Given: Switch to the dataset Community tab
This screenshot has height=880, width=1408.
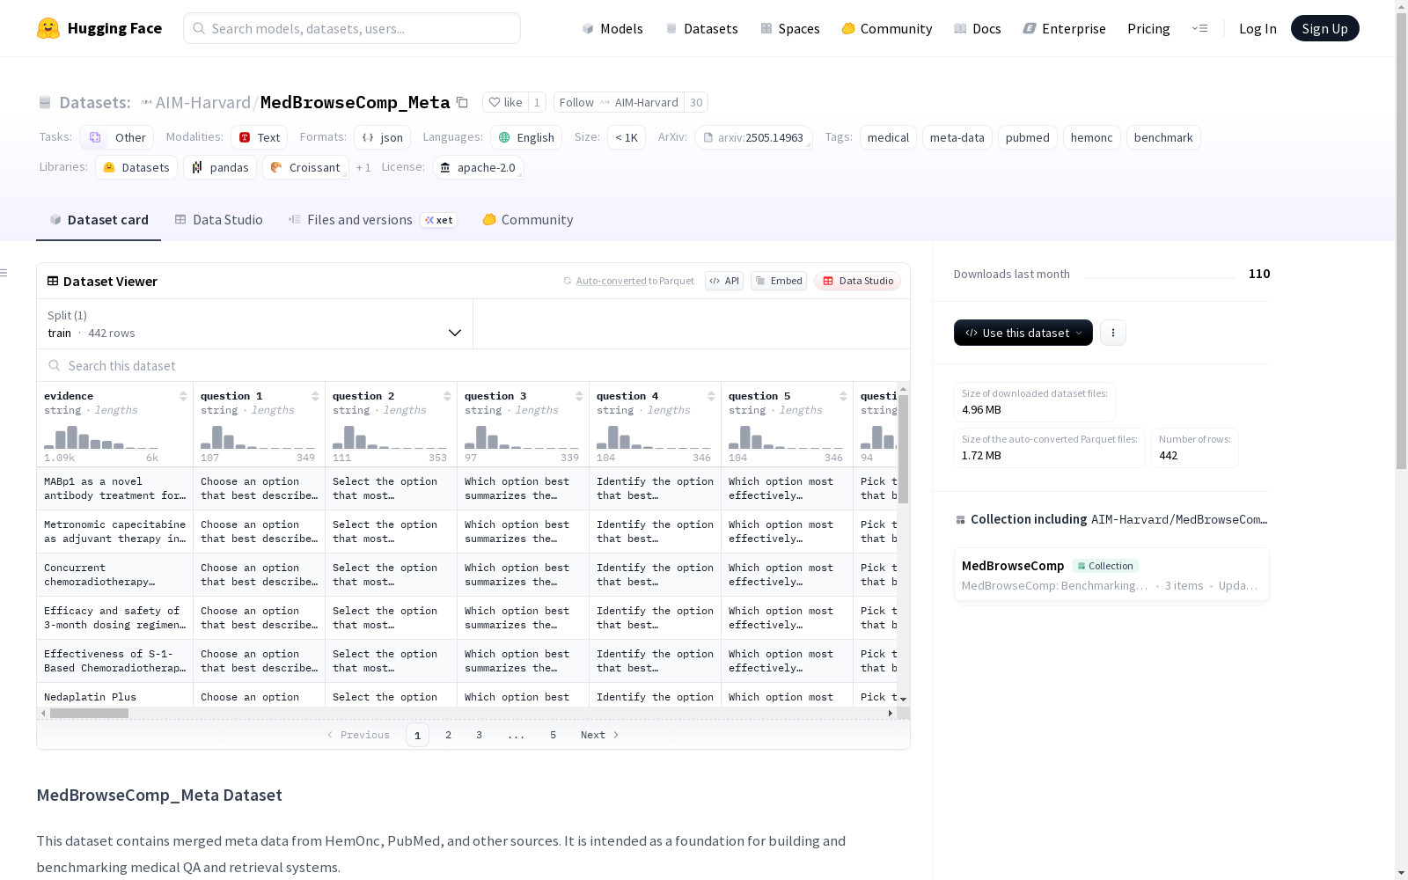Looking at the screenshot, I should pyautogui.click(x=528, y=220).
